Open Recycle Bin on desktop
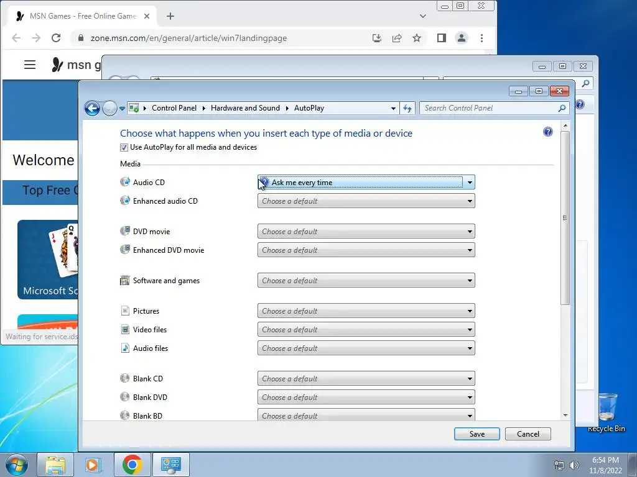The image size is (637, 477). coord(607,412)
